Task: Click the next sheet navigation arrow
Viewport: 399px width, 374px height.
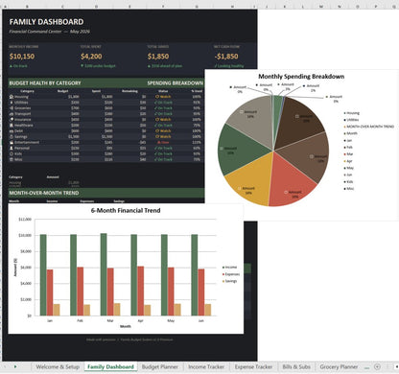Action: point(15,366)
